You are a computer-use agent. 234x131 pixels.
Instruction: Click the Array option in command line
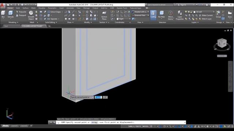click(94, 122)
